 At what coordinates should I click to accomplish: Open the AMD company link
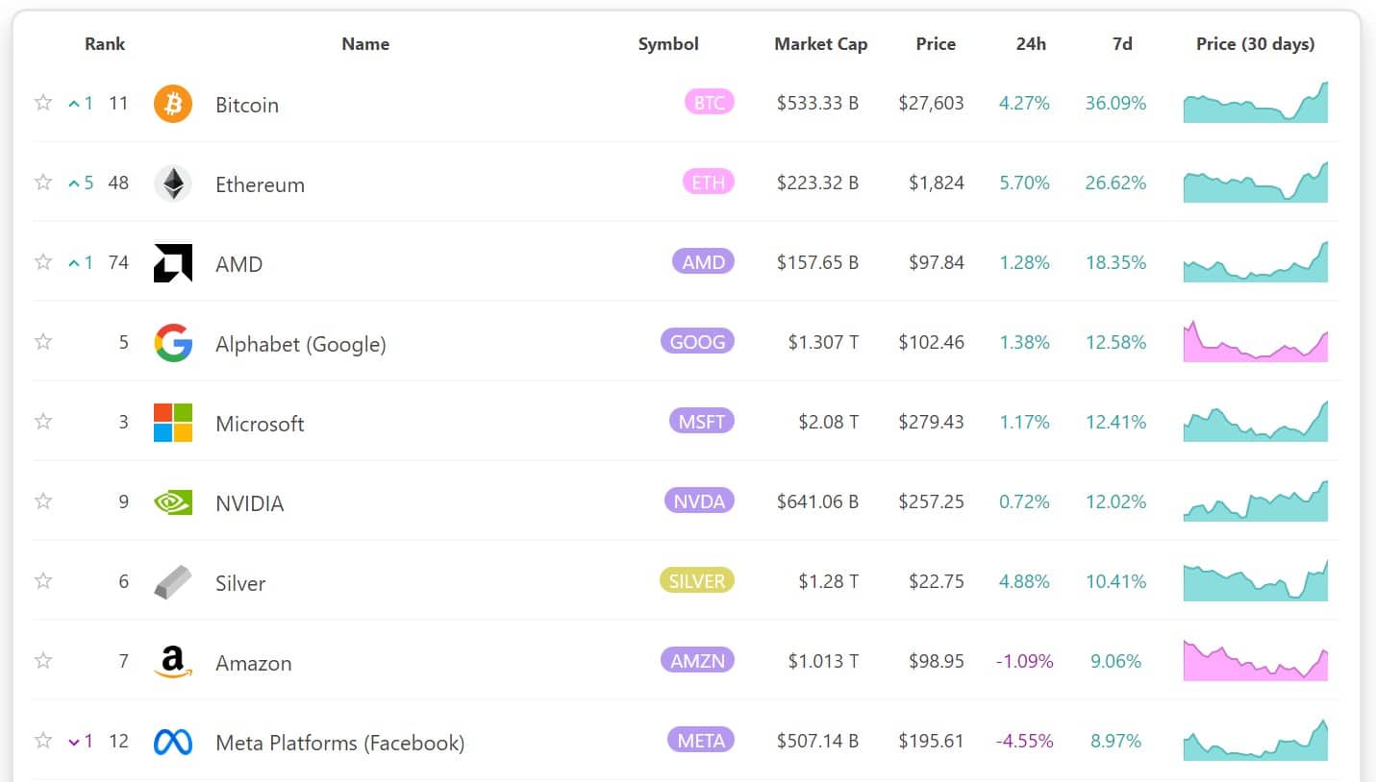(239, 264)
